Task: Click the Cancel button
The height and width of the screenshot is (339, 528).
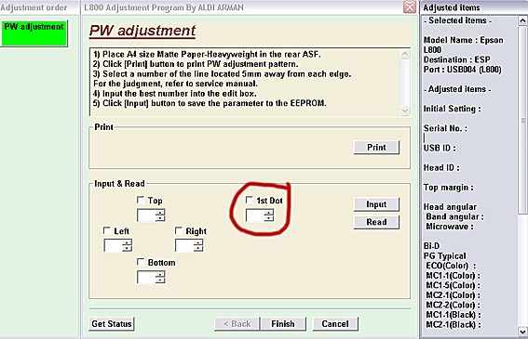Action: (x=335, y=324)
